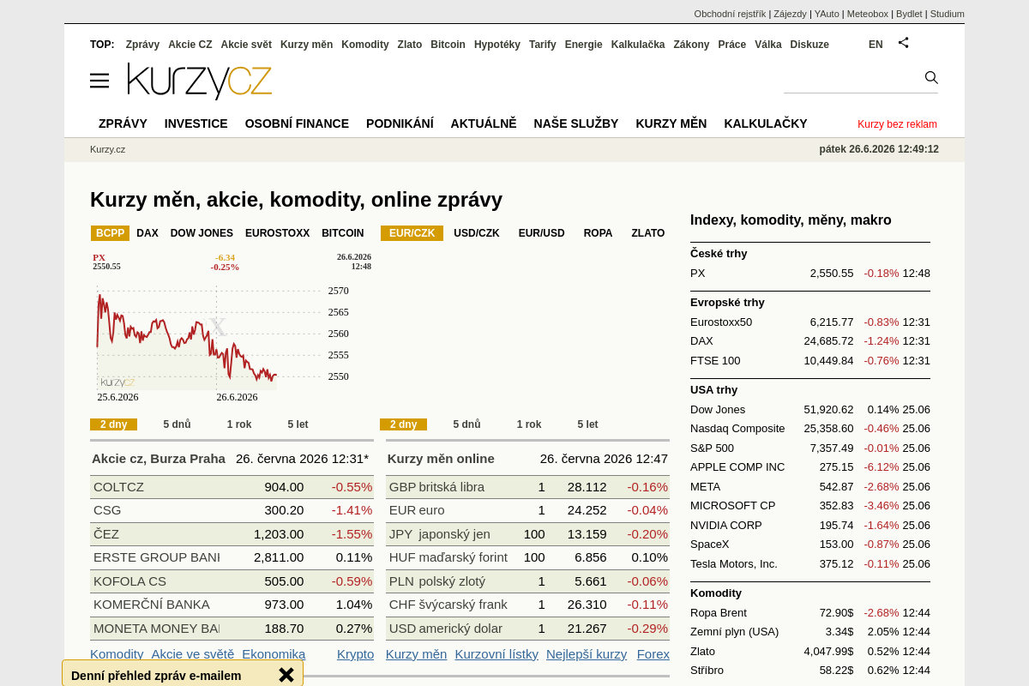
Task: Switch language to EN
Action: (x=876, y=45)
